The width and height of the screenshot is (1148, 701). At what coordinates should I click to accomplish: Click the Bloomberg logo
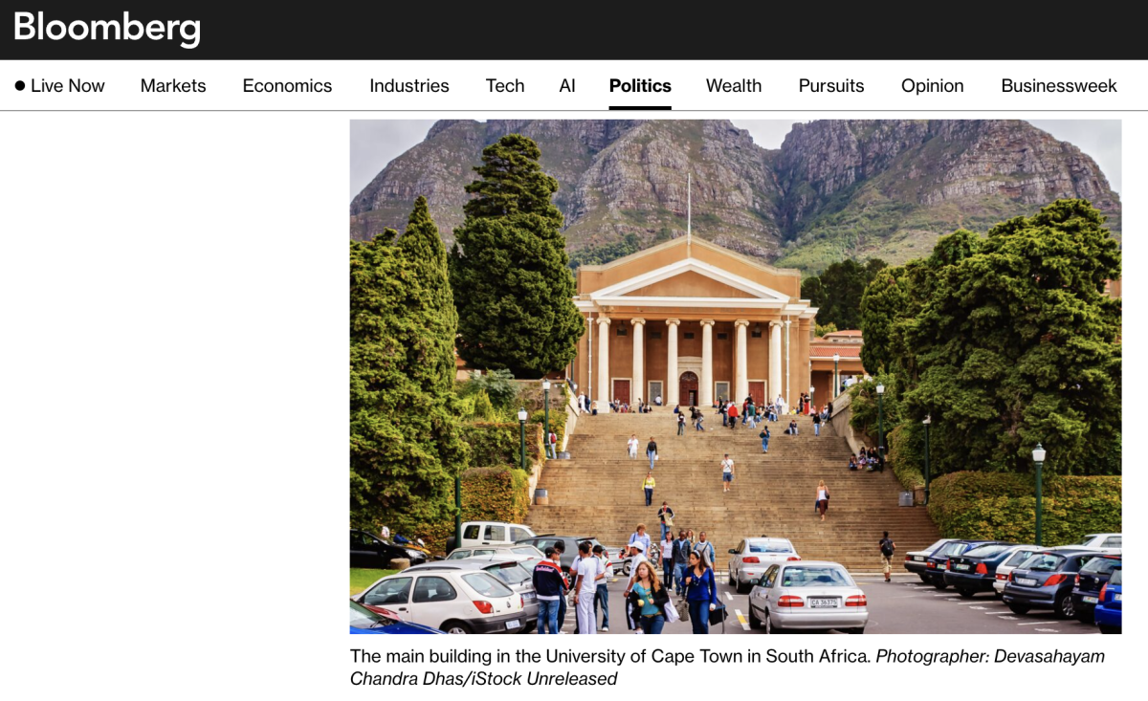[x=107, y=28]
